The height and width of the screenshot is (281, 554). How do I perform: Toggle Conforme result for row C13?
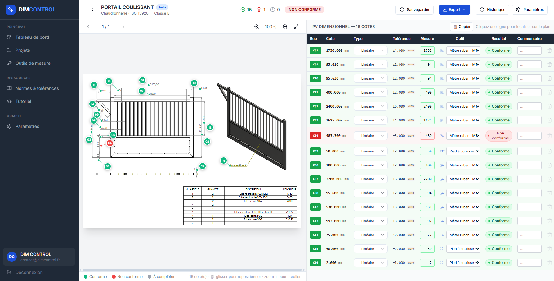click(x=498, y=221)
